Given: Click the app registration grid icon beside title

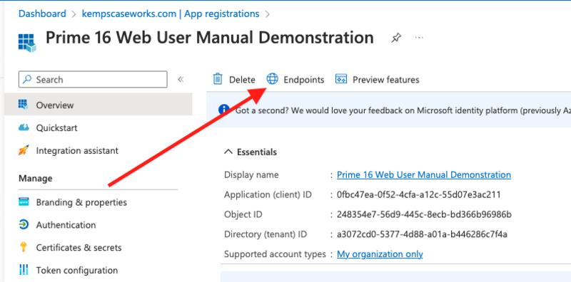Looking at the screenshot, I should (x=27, y=43).
